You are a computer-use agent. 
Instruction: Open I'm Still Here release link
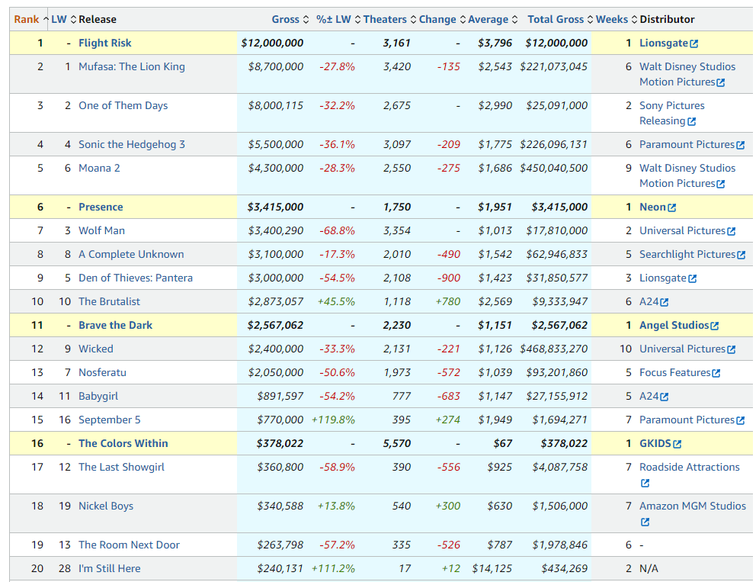coord(109,568)
